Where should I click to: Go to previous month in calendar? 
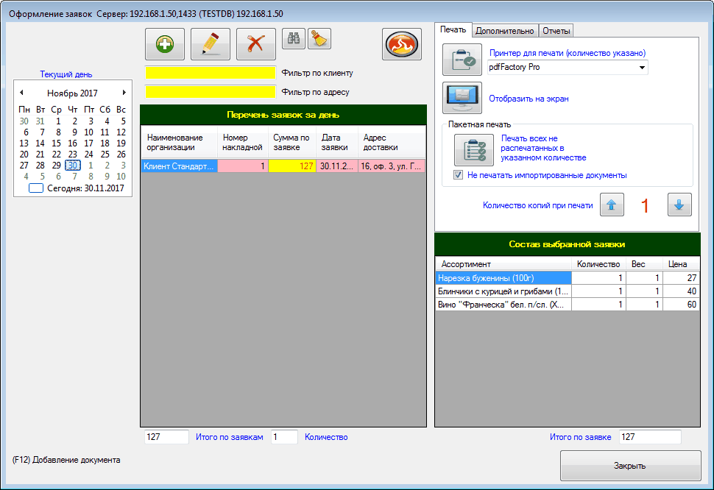pos(21,93)
